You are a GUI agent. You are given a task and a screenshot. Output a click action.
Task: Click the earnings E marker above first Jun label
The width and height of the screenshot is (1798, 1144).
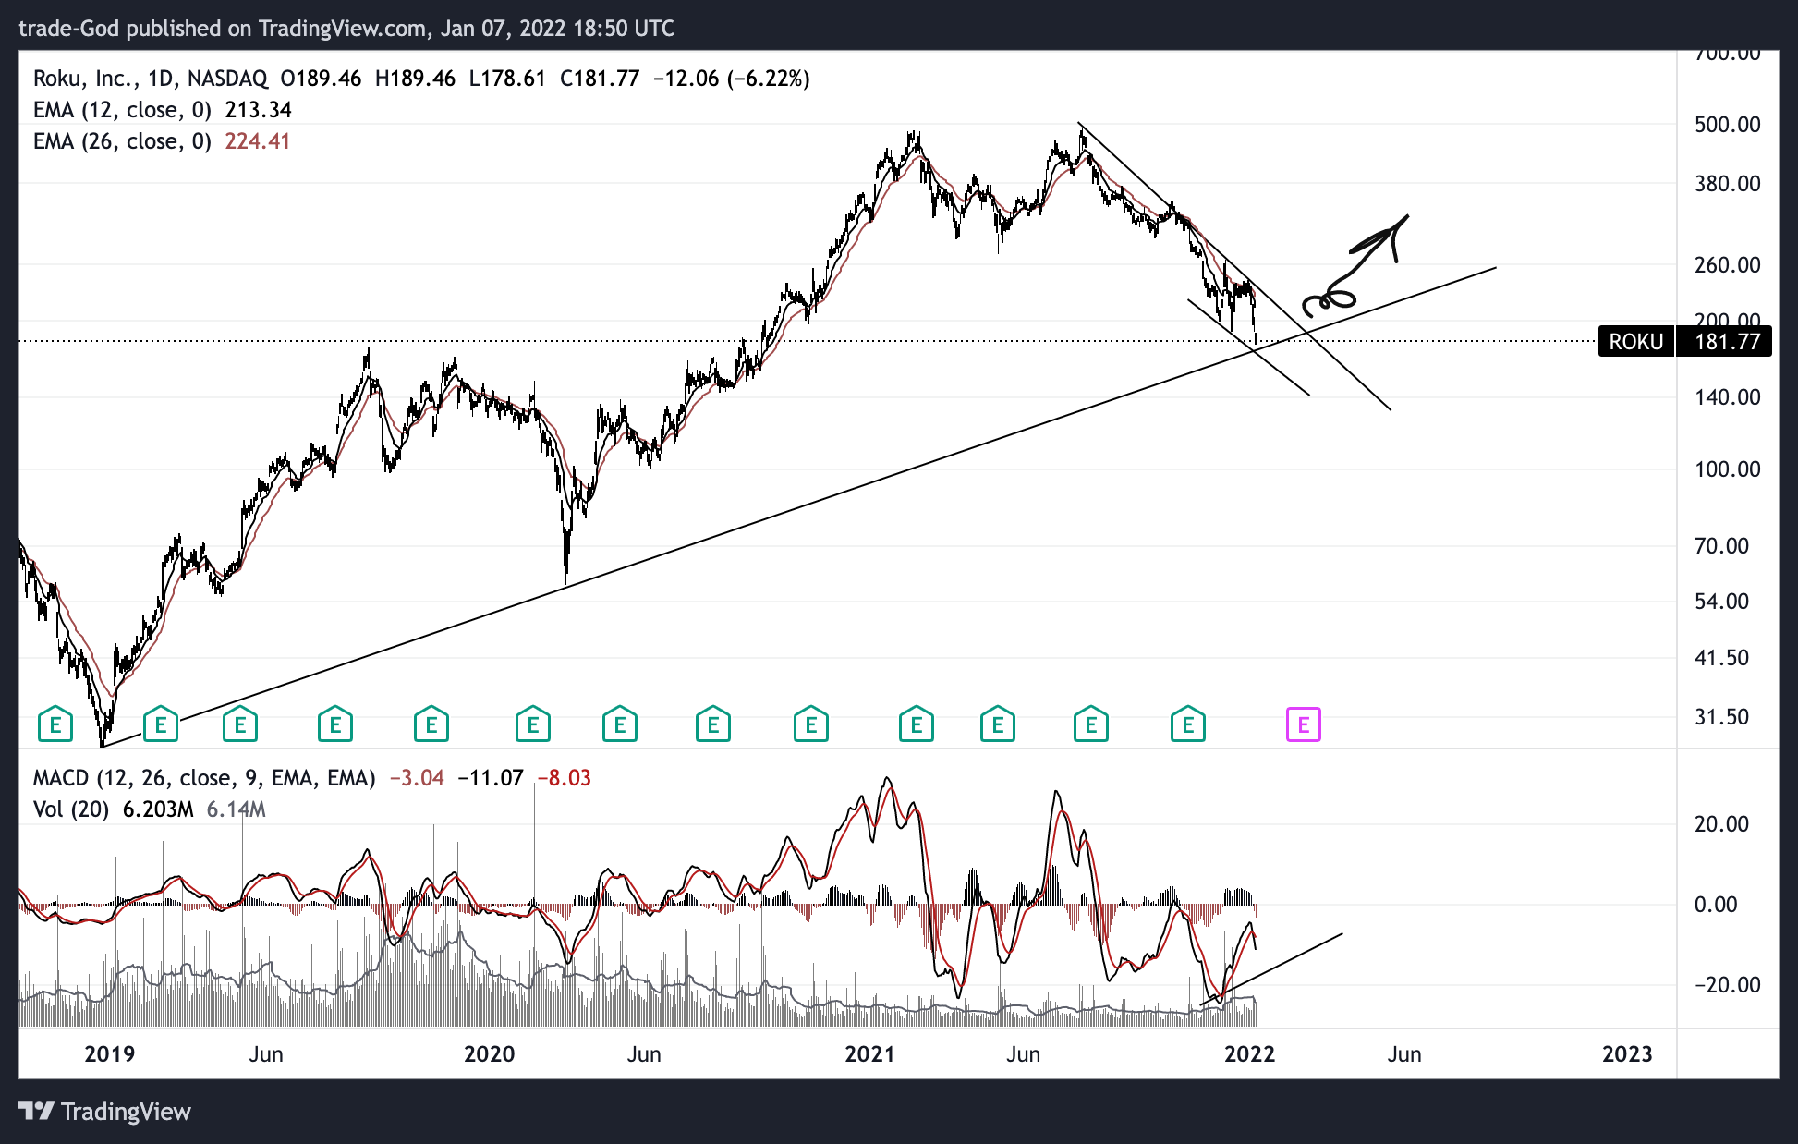[x=240, y=724]
